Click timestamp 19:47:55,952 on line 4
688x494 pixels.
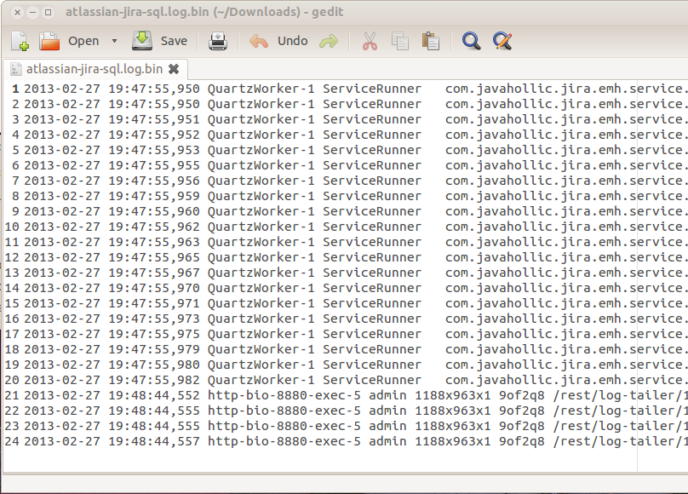[x=154, y=135]
